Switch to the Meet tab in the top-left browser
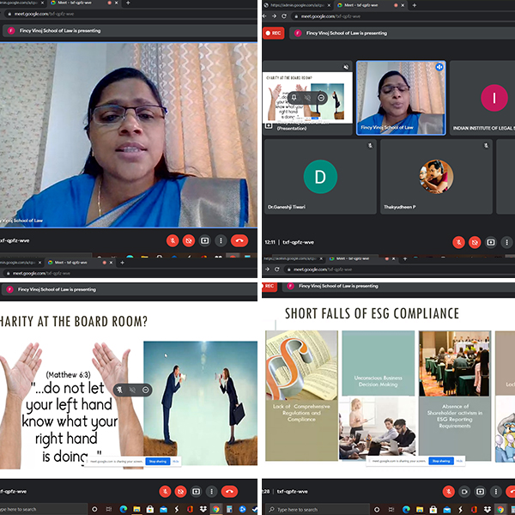 [83, 3]
